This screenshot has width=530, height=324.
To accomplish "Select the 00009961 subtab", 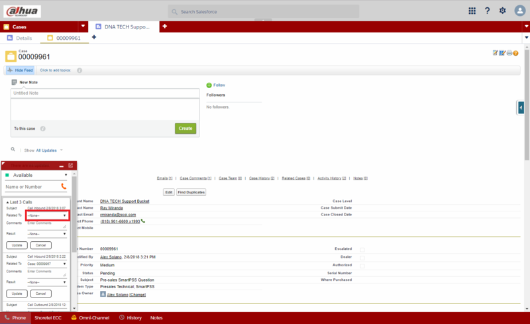I will click(x=64, y=38).
